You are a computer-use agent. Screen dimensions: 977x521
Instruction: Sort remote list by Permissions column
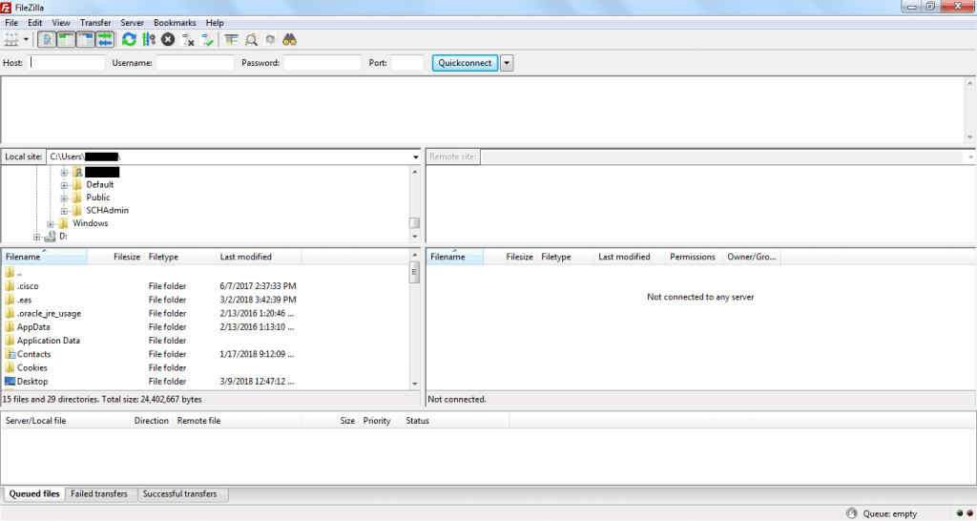click(693, 257)
